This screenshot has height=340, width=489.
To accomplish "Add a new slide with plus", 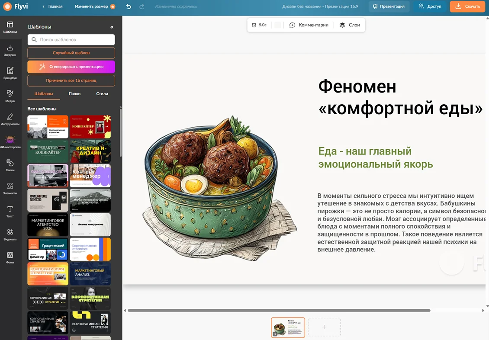I will click(x=324, y=327).
